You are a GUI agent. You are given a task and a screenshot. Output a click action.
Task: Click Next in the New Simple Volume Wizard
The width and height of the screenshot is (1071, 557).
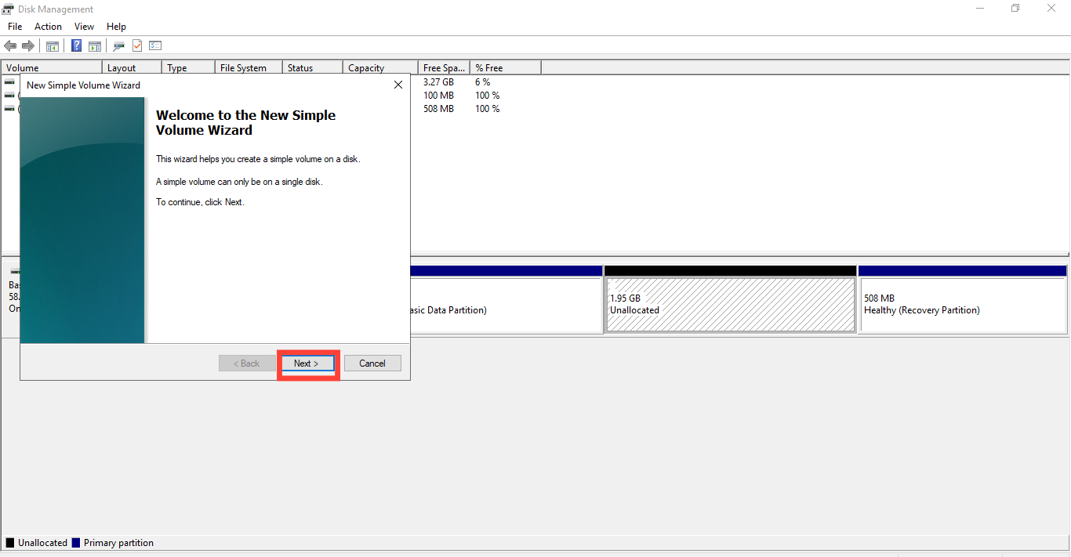click(x=308, y=363)
